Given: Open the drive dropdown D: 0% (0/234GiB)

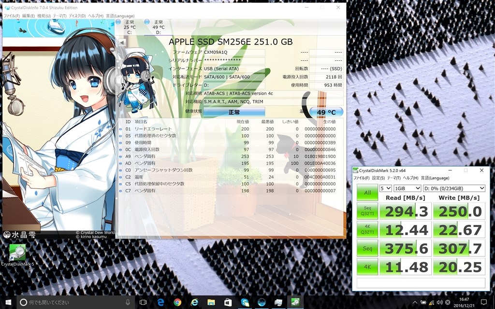Looking at the screenshot, I should (454, 188).
